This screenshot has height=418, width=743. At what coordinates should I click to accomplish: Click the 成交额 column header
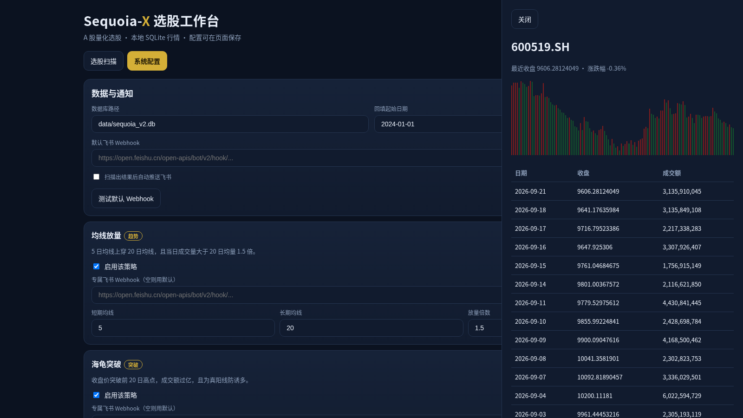(671, 173)
